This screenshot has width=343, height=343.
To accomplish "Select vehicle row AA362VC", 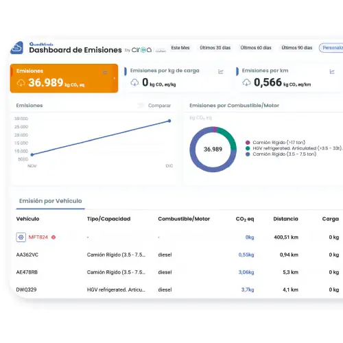I will point(178,255).
